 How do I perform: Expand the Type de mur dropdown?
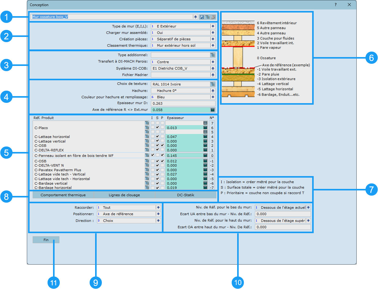(x=213, y=26)
